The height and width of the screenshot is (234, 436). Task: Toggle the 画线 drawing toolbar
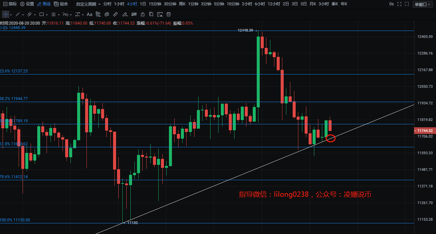click(44, 4)
